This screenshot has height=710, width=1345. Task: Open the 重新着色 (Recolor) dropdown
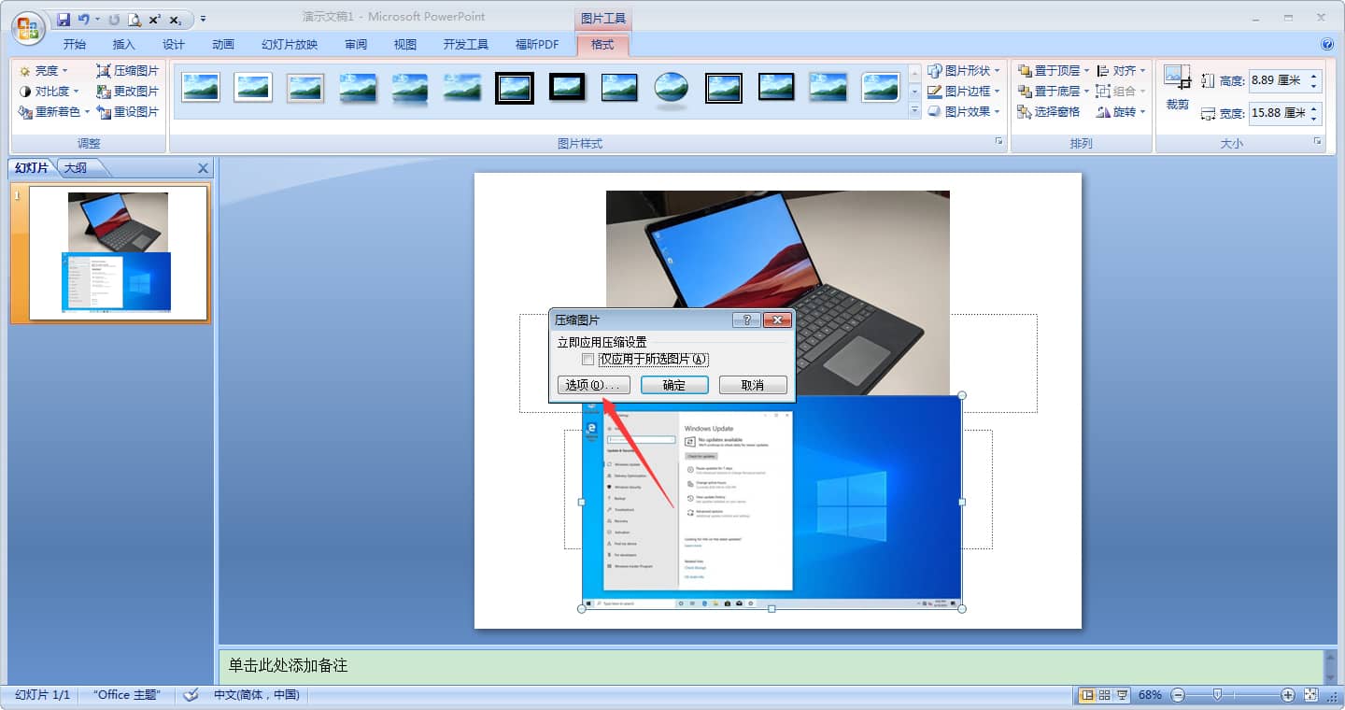[49, 111]
